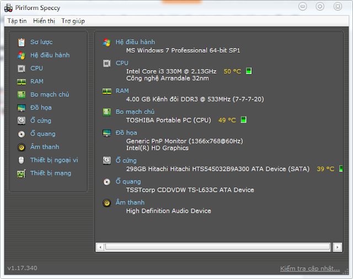Click Bo mạch chủ heading in summary
353x279 pixels.
click(x=135, y=112)
